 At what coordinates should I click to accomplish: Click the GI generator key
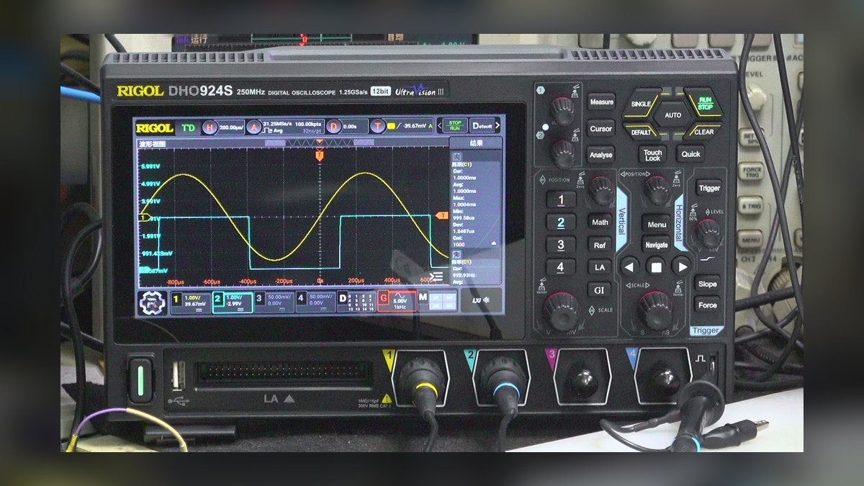click(x=600, y=289)
